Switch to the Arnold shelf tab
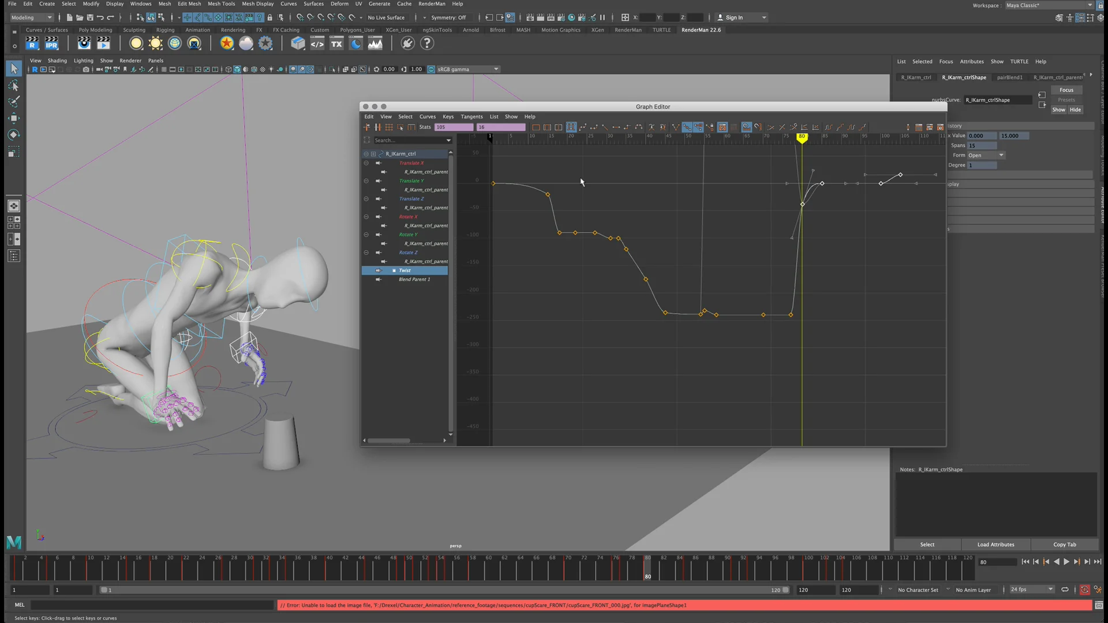Screen dimensions: 1108x623 pyautogui.click(x=470, y=30)
